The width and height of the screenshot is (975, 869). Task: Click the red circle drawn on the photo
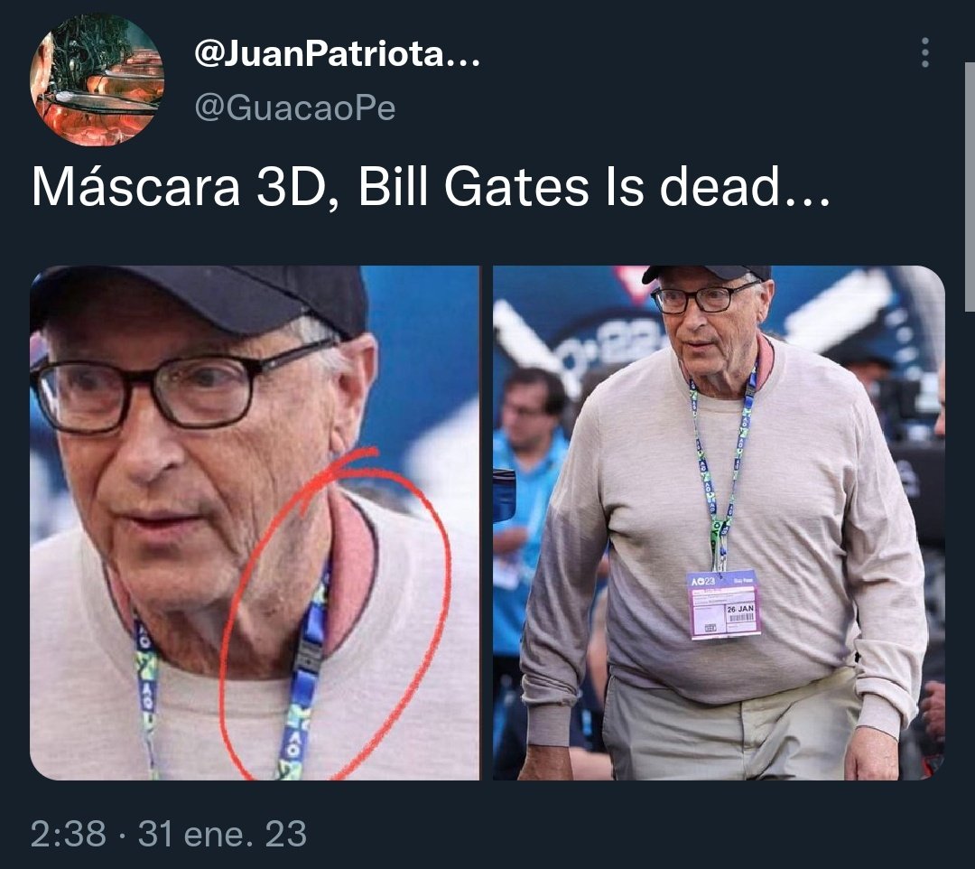pyautogui.click(x=337, y=612)
